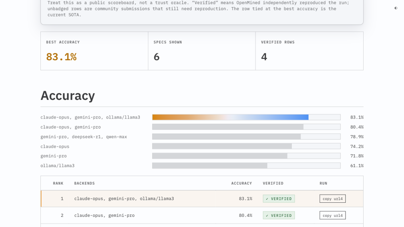Copy the run URL for rank 2 row
The image size is (404, 227).
(x=332, y=215)
